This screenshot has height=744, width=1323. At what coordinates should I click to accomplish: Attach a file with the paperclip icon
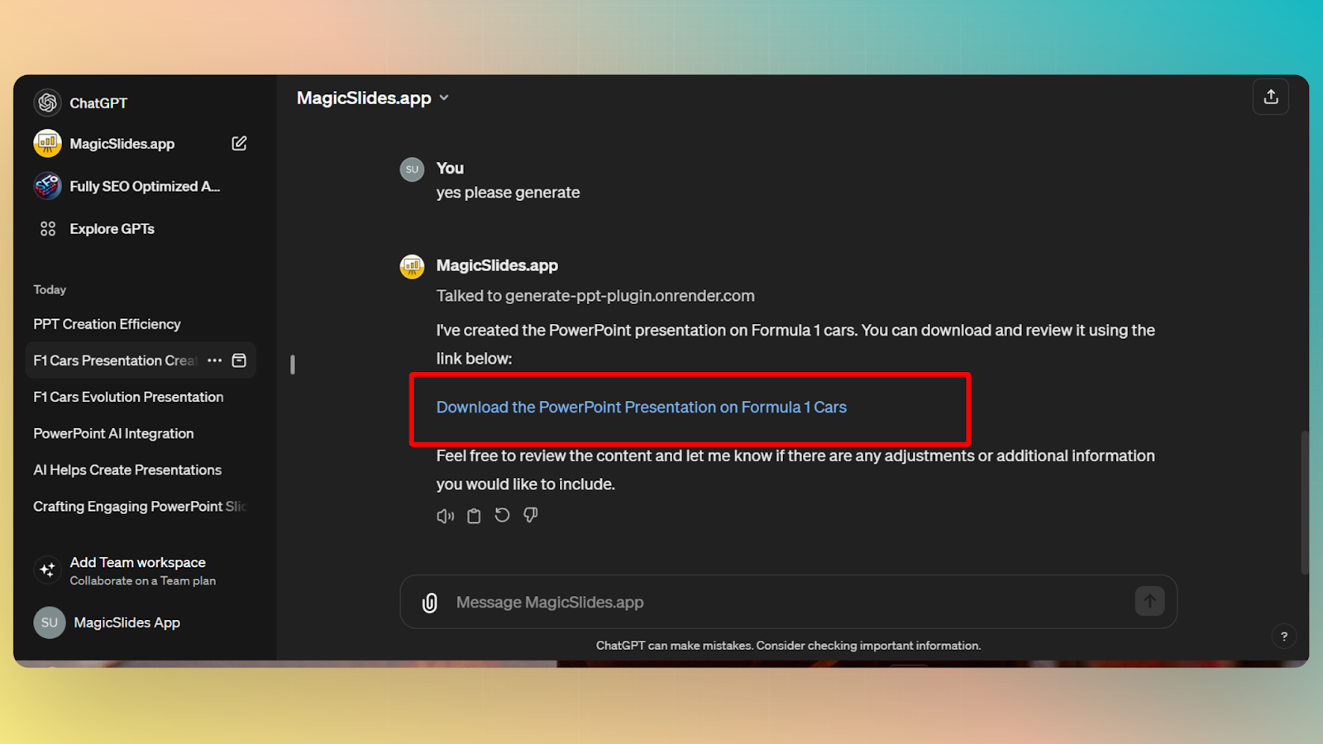pyautogui.click(x=430, y=602)
